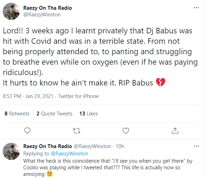
Task: Click the reply speech bubble icon
Action: coord(28,131)
